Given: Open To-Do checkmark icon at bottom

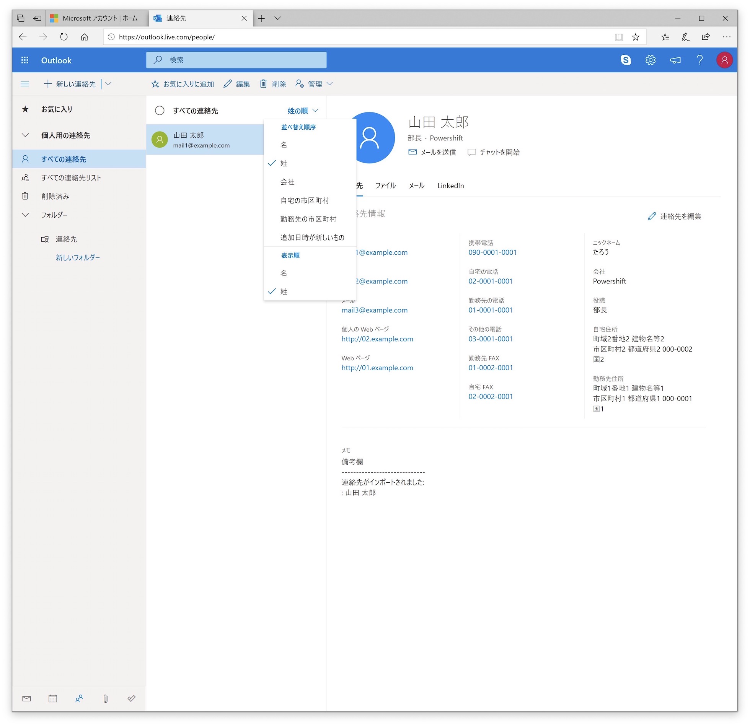Looking at the screenshot, I should [131, 698].
